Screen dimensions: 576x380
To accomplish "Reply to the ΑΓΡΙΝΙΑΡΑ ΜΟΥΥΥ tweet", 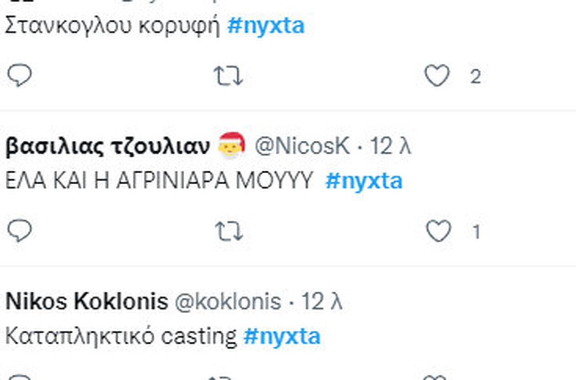I will 20,231.
